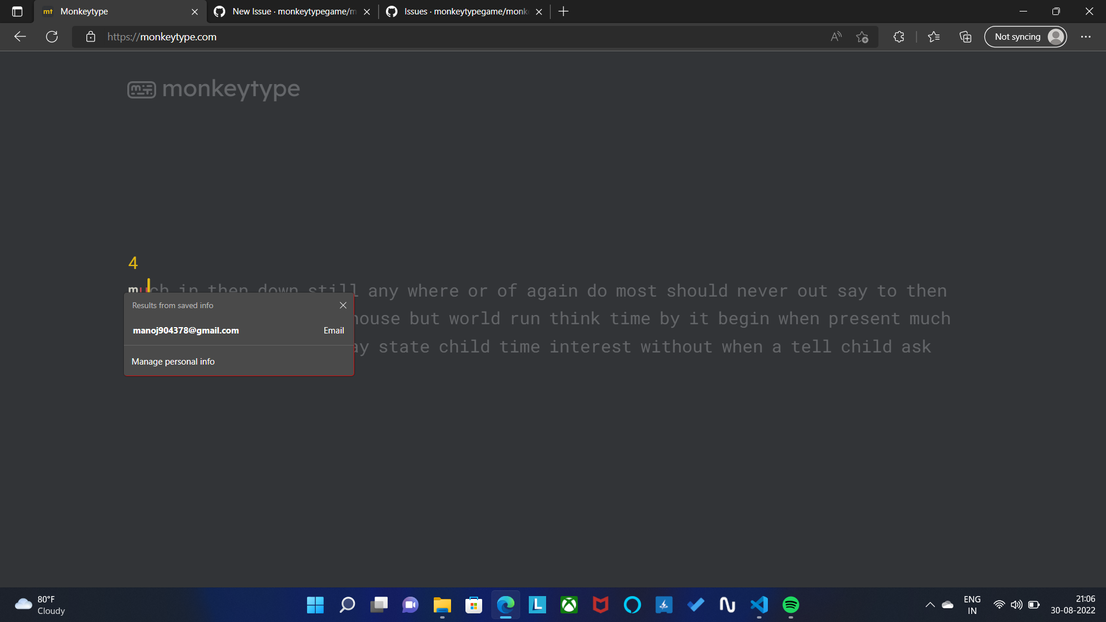Launch McAfee from the taskbar

[600, 605]
